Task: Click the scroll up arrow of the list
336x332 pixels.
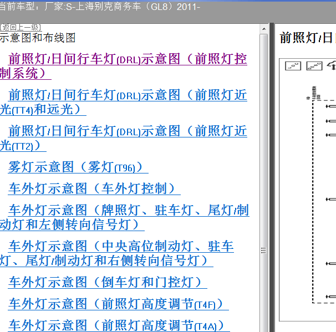Action: click(x=264, y=29)
